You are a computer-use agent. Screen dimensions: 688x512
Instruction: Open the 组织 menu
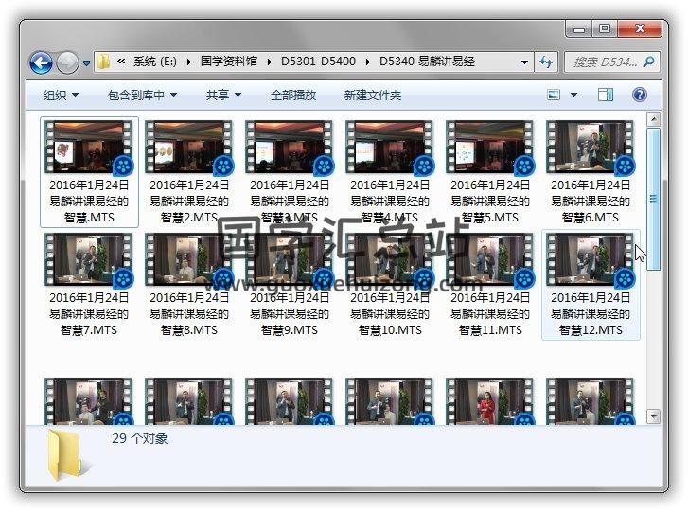point(61,95)
